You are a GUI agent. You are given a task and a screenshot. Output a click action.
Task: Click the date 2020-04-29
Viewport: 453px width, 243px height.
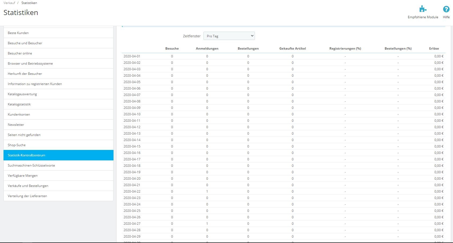132,237
